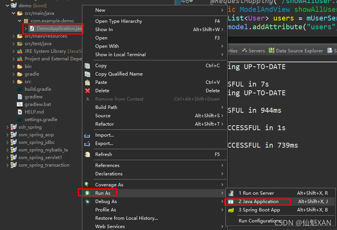Expand the ssm_spring_mybatis_tx project
The image size is (337, 230).
coord(8,150)
